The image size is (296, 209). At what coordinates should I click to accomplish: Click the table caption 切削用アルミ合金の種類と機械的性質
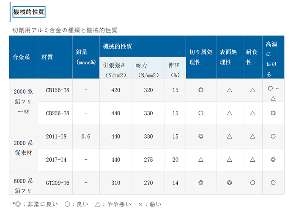pyautogui.click(x=65, y=30)
